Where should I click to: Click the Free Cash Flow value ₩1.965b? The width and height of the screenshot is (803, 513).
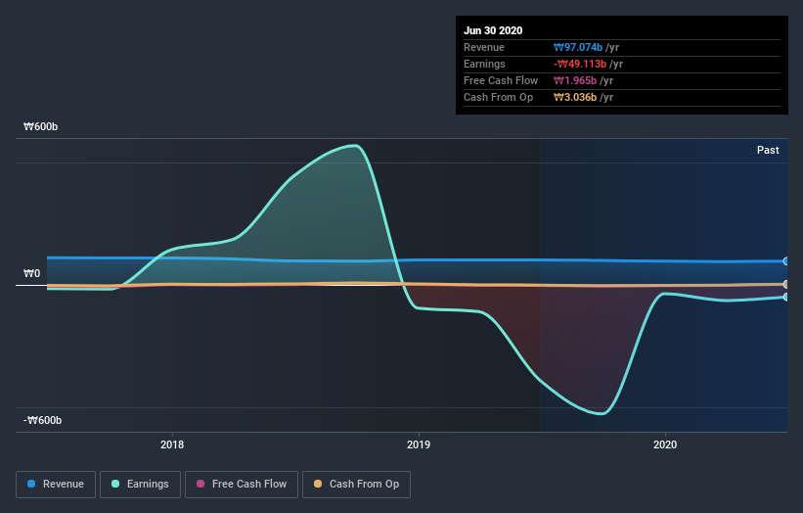[x=574, y=80]
